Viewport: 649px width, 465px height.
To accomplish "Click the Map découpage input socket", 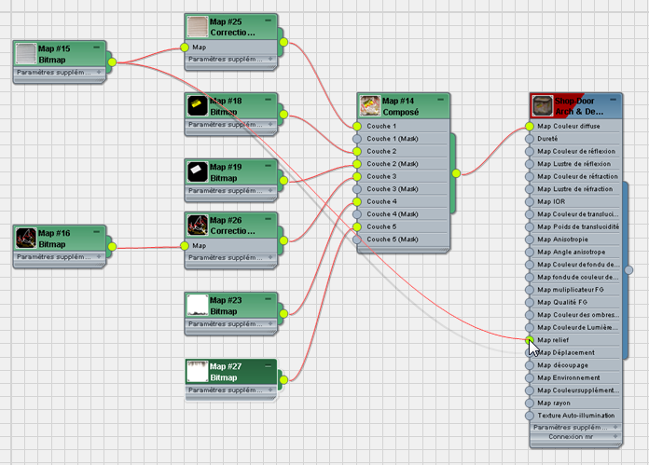I will [530, 365].
